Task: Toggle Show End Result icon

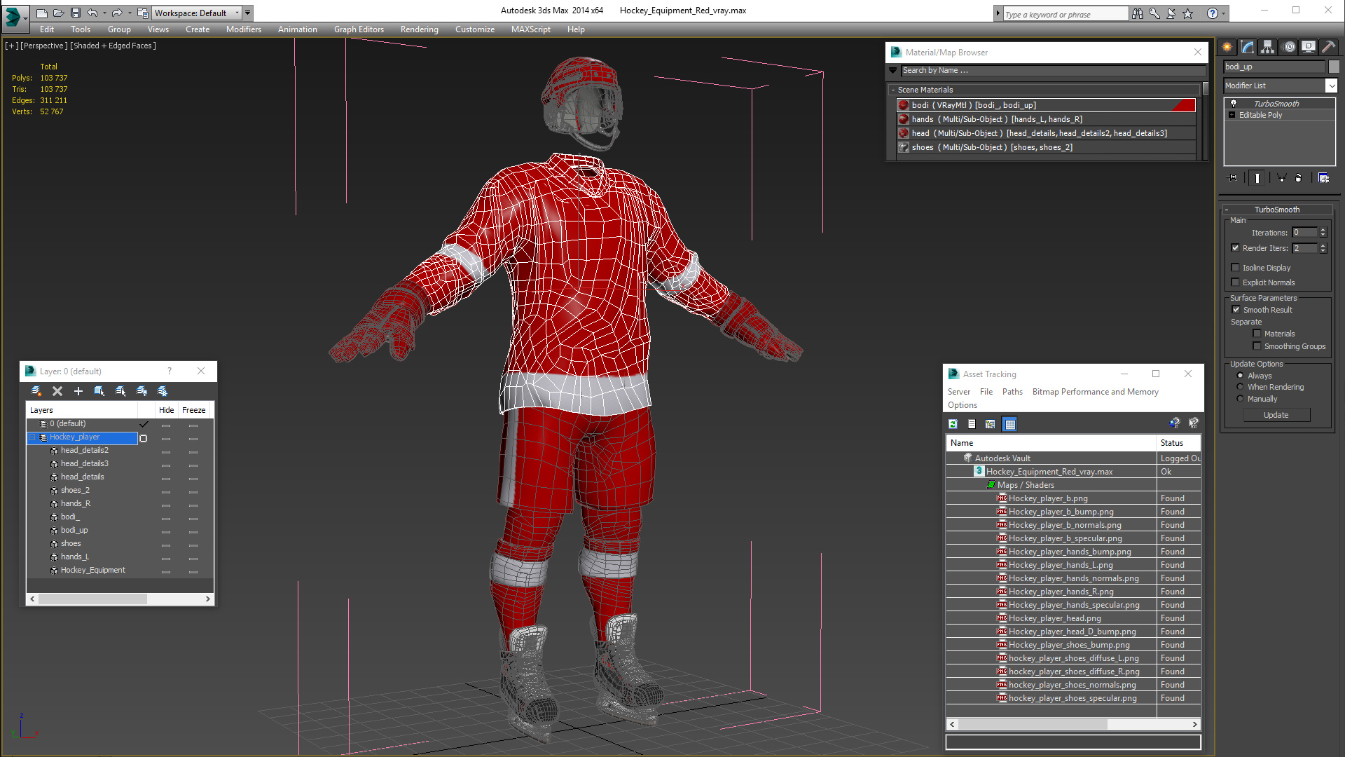Action: click(1257, 178)
